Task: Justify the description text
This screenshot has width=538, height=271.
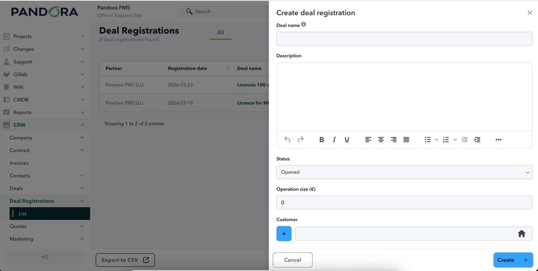Action: pyautogui.click(x=406, y=140)
